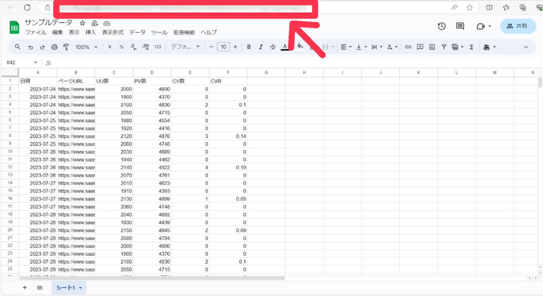Image resolution: width=543 pixels, height=296 pixels.
Task: Open the comments panel icon
Action: [460, 26]
